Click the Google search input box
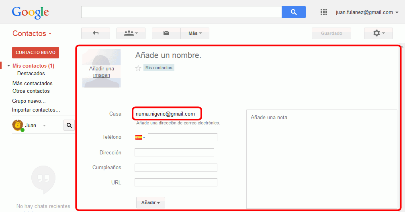405x212 pixels. pyautogui.click(x=181, y=12)
